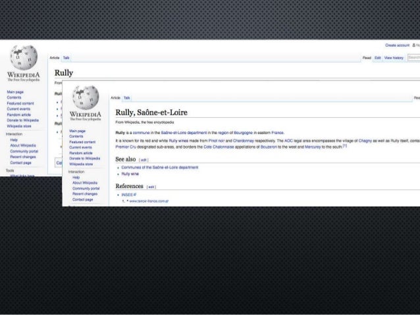Select Read tab in back Rully window
This screenshot has height=315, width=420.
click(x=367, y=58)
